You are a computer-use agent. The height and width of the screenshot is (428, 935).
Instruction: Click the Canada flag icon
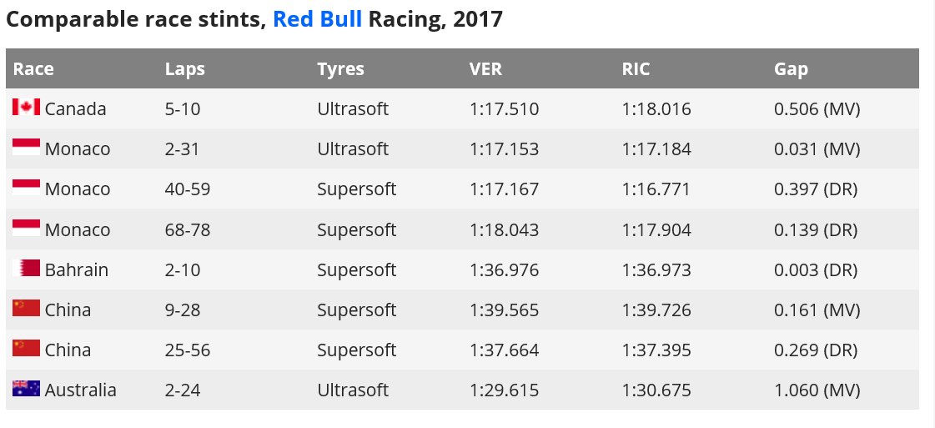tap(26, 108)
